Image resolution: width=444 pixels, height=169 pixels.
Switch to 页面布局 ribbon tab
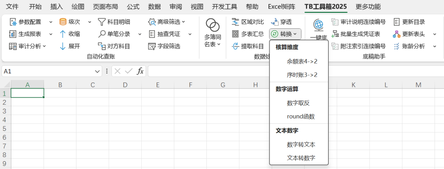point(105,7)
